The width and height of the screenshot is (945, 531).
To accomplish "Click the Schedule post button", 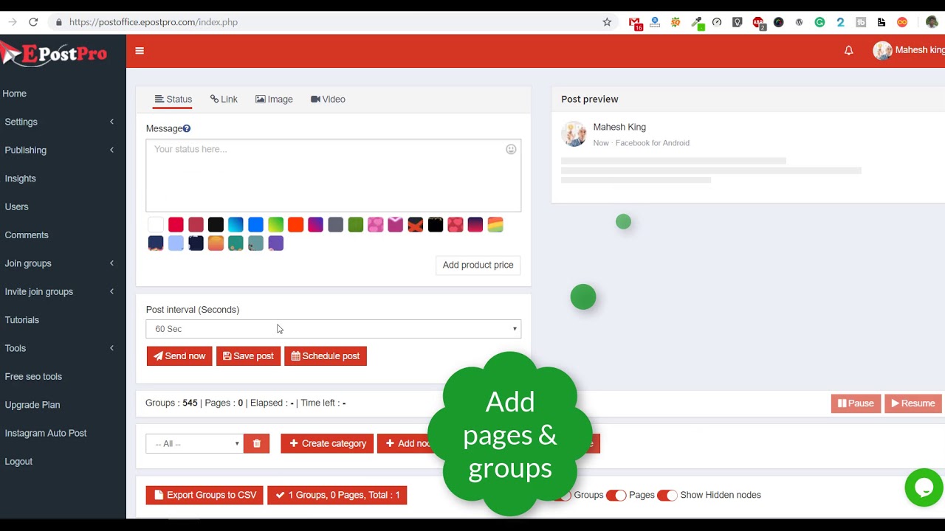I will pyautogui.click(x=326, y=356).
